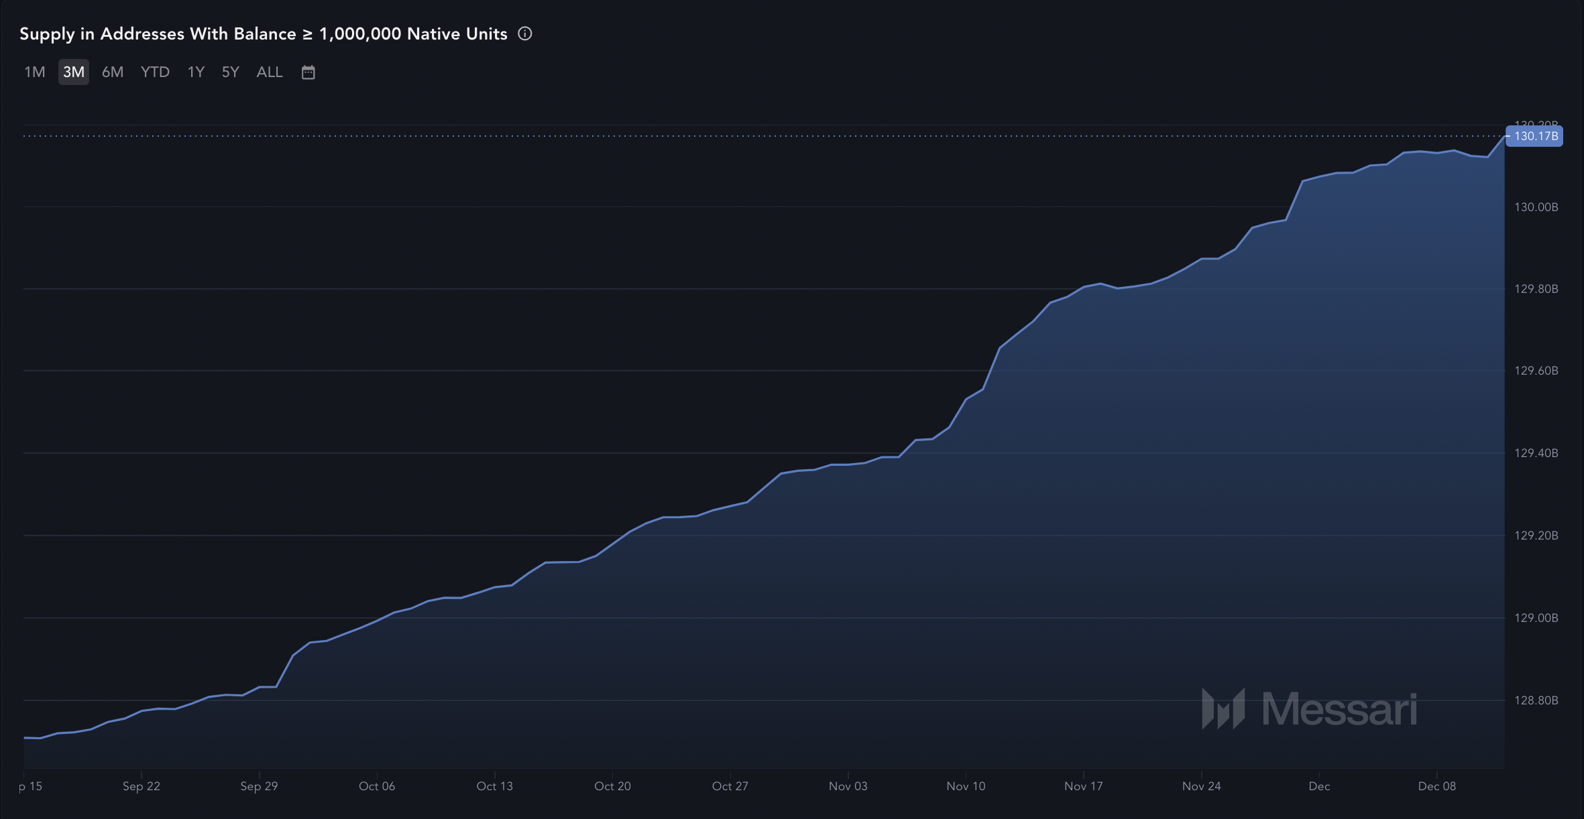Click the 129.00B y-axis label
The height and width of the screenshot is (819, 1584).
pyautogui.click(x=1536, y=618)
